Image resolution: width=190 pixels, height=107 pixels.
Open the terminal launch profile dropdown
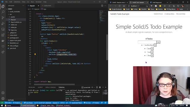point(94,87)
